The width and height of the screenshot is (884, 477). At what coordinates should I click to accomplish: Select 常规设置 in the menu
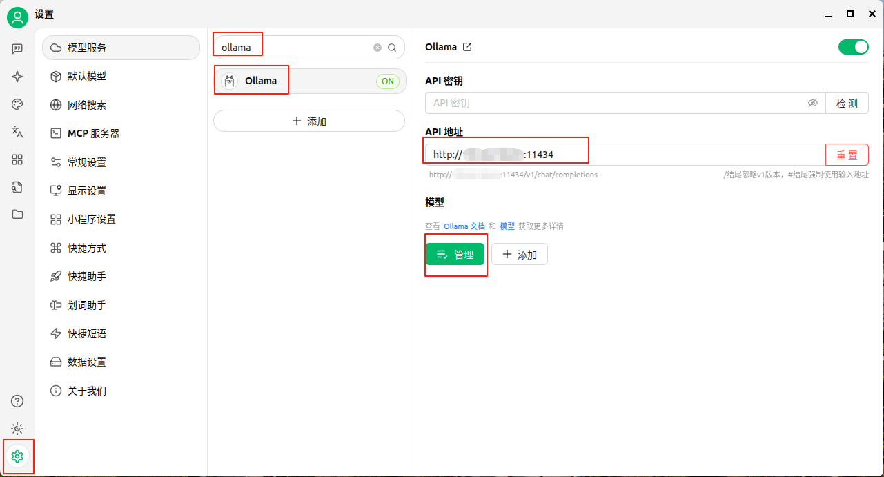[121, 162]
